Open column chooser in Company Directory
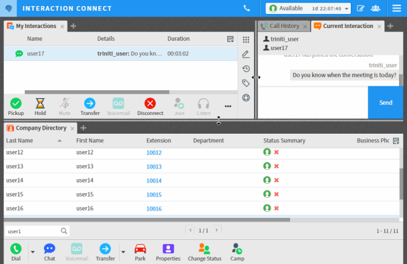The image size is (407, 264). pos(396,141)
